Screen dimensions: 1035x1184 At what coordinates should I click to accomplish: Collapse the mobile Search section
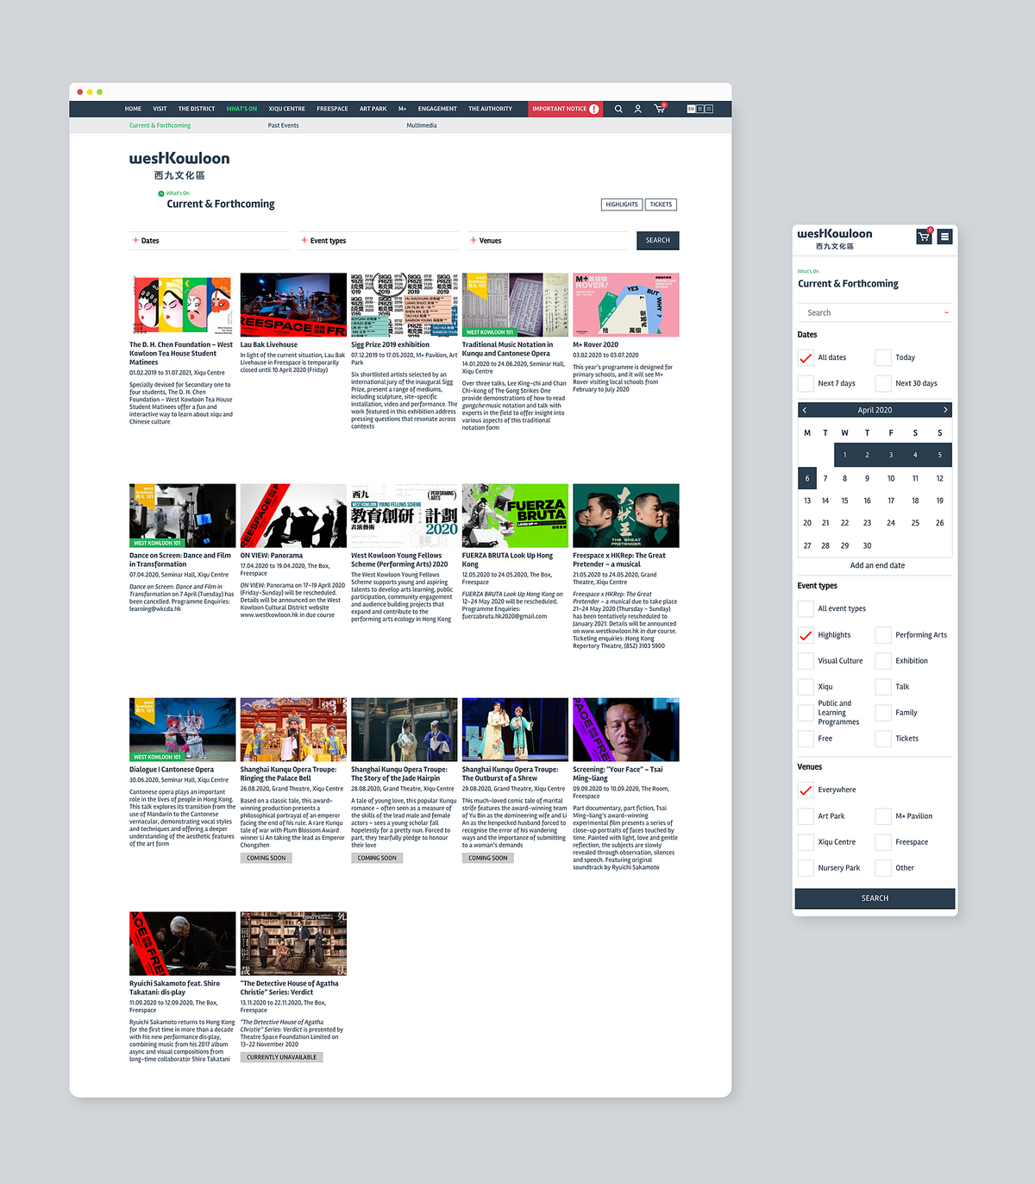946,312
